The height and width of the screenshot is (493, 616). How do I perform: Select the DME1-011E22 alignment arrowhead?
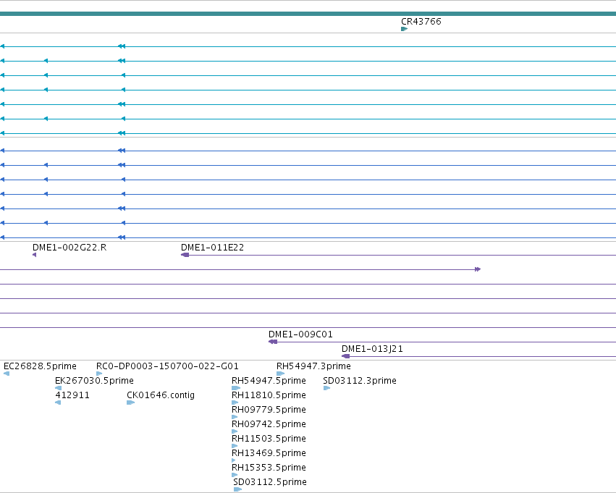pyautogui.click(x=185, y=255)
